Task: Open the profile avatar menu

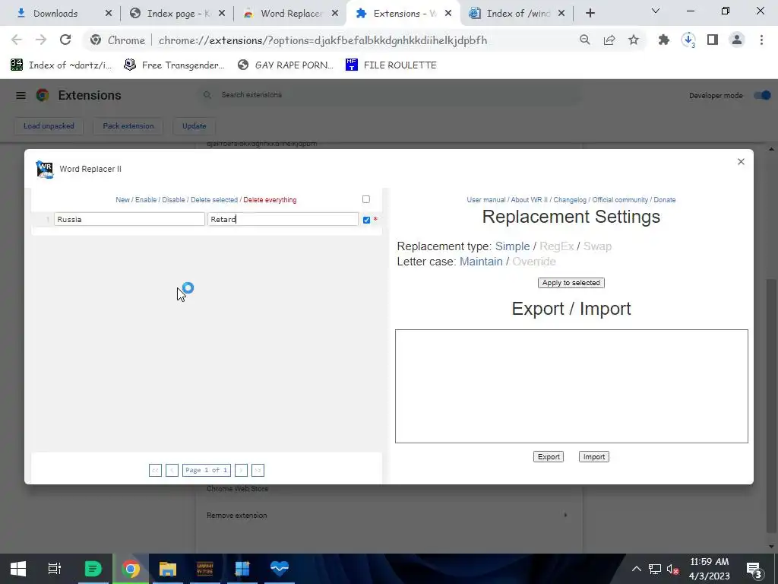Action: coord(737,40)
